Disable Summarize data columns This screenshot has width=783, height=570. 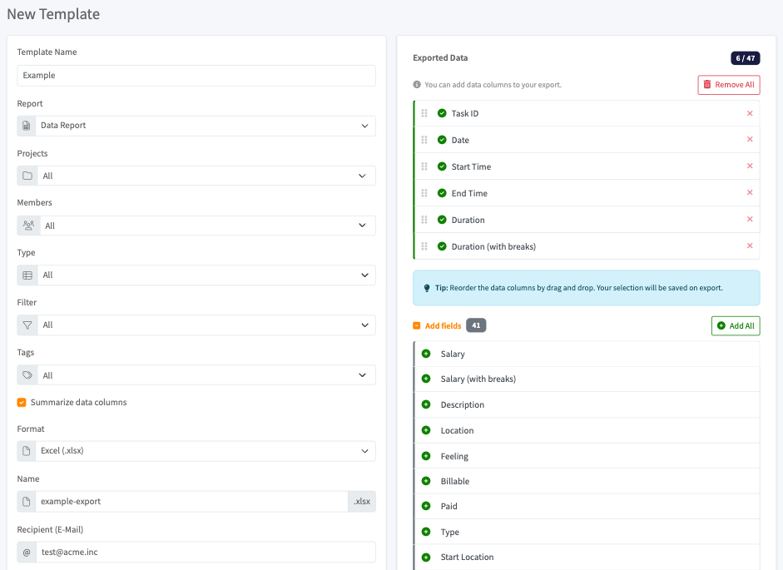[21, 402]
